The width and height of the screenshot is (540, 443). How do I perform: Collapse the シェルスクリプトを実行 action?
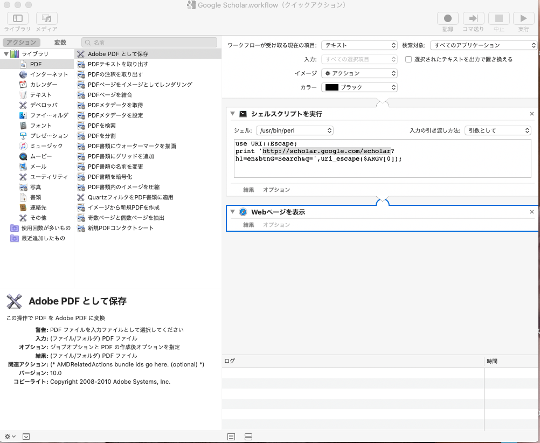click(x=233, y=114)
